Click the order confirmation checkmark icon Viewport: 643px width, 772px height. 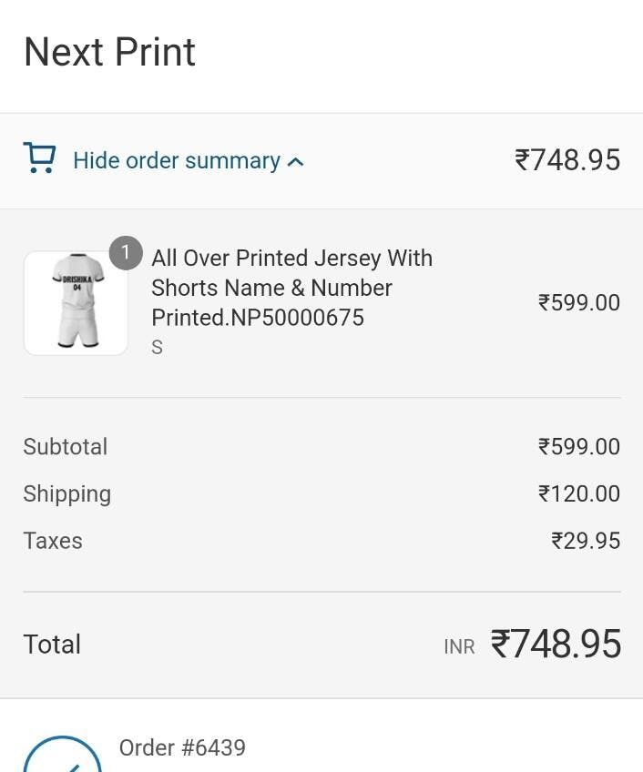62,757
